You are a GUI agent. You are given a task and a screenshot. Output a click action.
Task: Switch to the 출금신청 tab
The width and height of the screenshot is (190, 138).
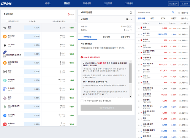pos(106,37)
